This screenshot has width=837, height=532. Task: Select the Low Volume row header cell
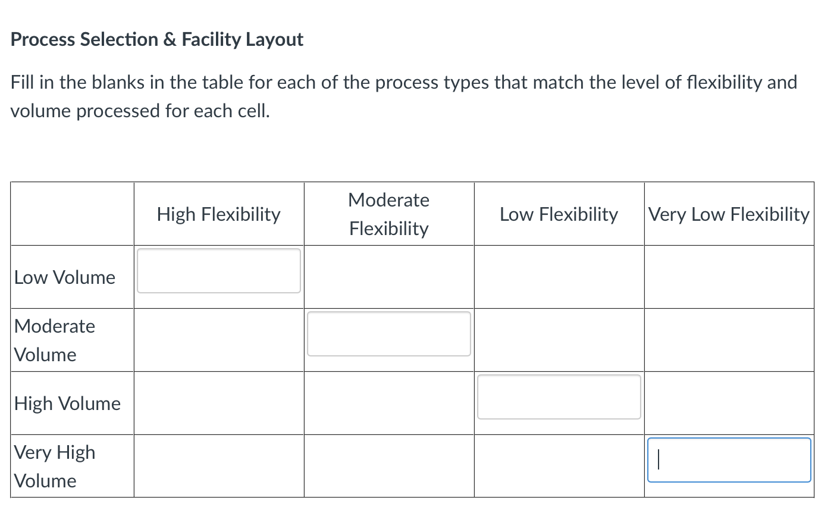coord(65,277)
